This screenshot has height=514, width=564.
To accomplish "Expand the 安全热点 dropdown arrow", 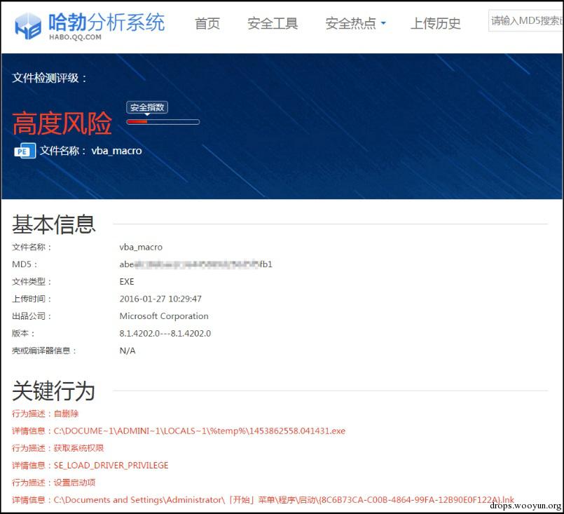I will tap(383, 24).
